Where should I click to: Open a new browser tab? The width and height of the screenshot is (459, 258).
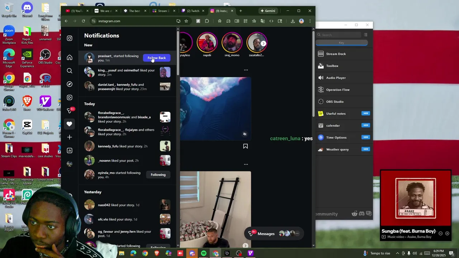241,11
